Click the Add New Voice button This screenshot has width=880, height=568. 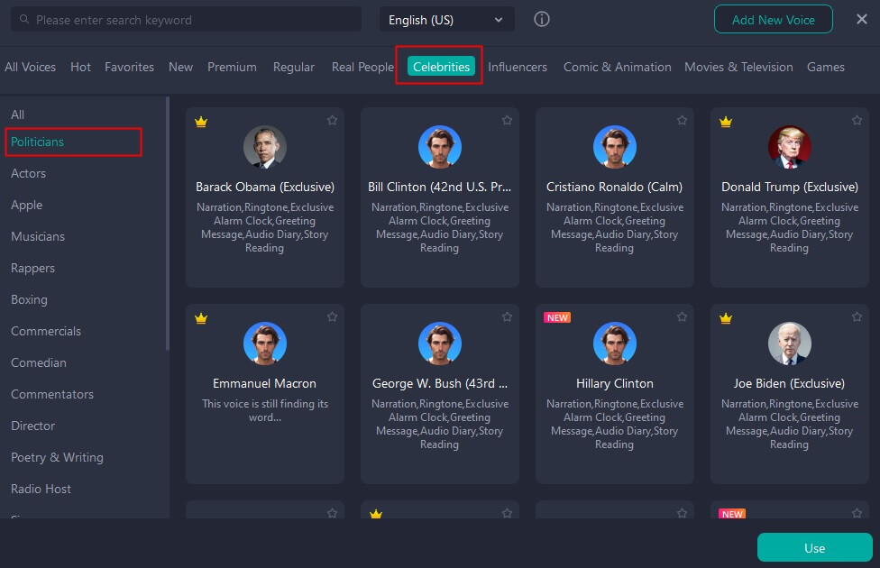click(773, 20)
